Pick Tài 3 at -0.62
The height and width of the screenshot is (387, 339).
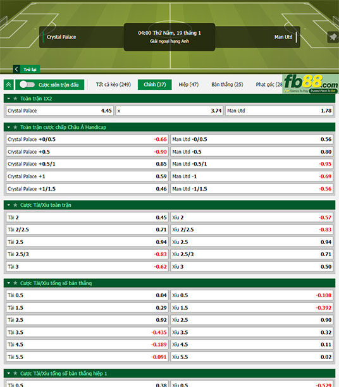coord(87,267)
